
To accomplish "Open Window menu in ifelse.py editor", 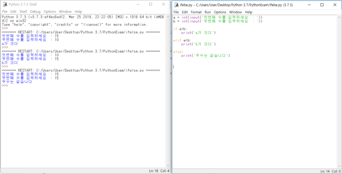I will click(236, 12).
